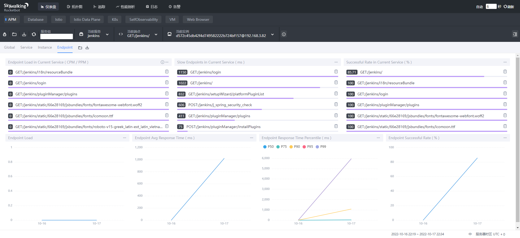Viewport: 520px width, 238px height.
Task: Copy GET:/jenkins/login name in Slow Endpoints list
Action: (336, 72)
